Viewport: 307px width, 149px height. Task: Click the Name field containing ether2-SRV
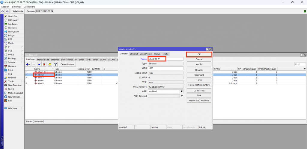point(165,59)
